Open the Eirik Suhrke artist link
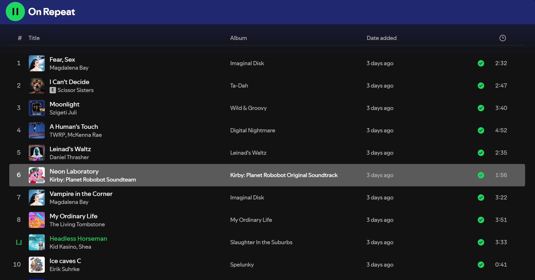The image size is (535, 280). pos(65,269)
